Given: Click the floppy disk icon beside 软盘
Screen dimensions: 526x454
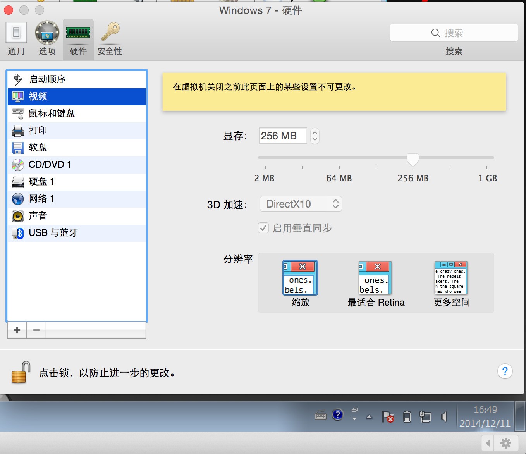Looking at the screenshot, I should click(x=18, y=148).
